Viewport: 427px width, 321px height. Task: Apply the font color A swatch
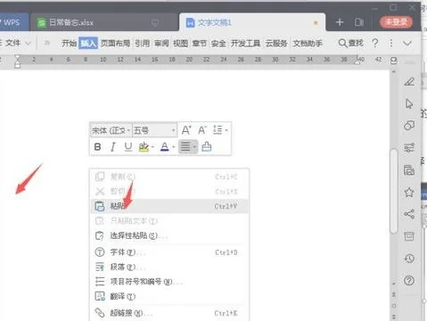click(165, 146)
